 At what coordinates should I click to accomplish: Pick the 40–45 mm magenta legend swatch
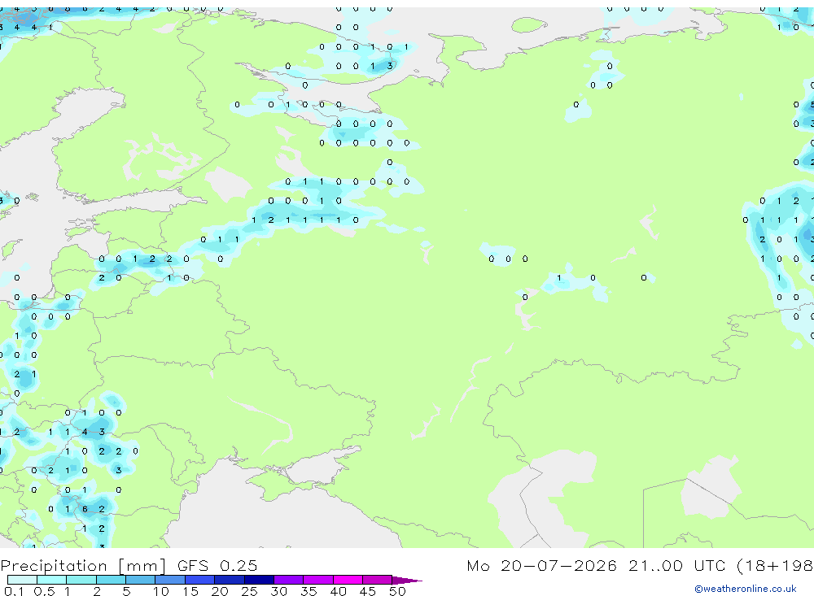[348, 580]
